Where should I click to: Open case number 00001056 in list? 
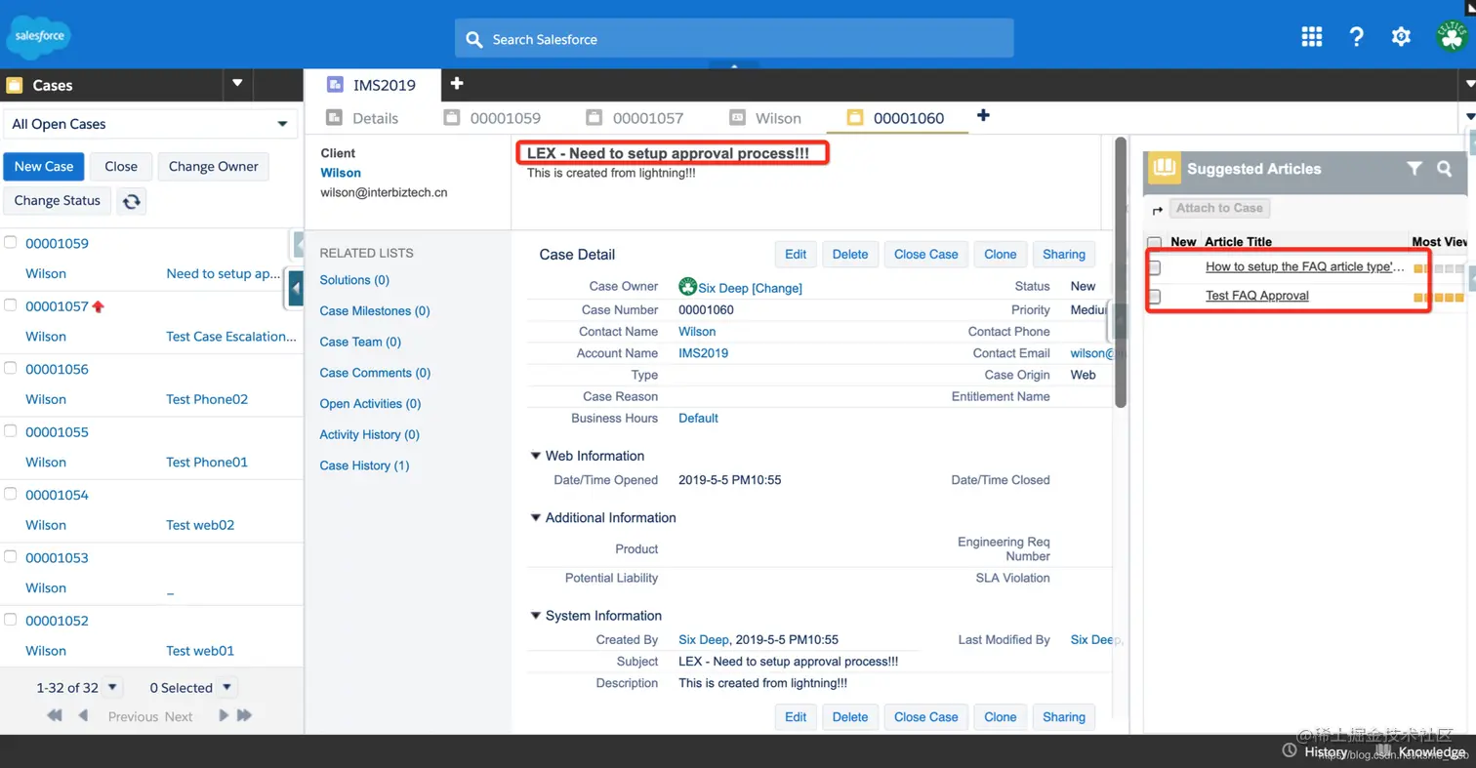[57, 369]
